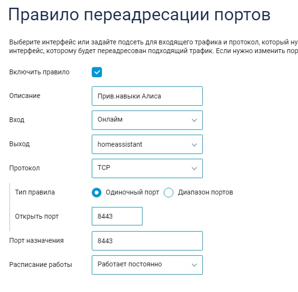
Task: Click into the "Открыть порт" input box
Action: click(117, 216)
